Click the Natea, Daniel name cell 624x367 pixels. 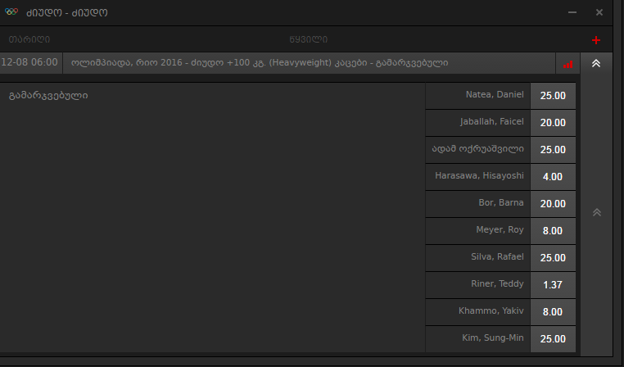pos(478,96)
